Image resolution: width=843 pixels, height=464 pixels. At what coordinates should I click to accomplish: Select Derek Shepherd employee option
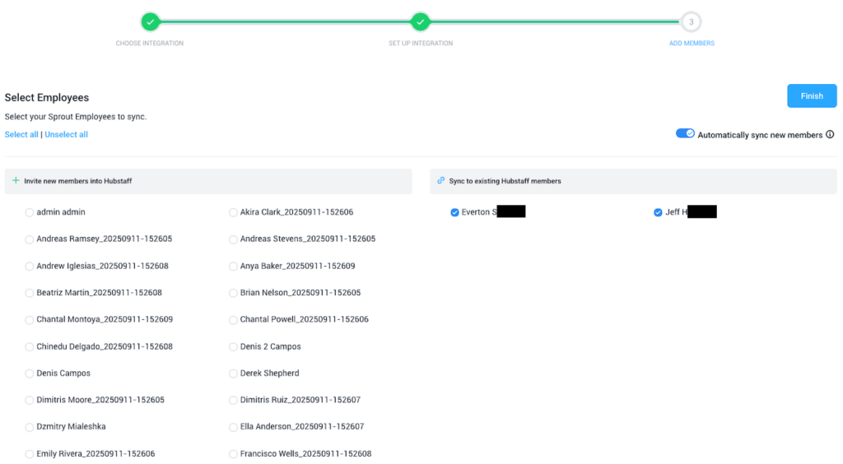[233, 374]
